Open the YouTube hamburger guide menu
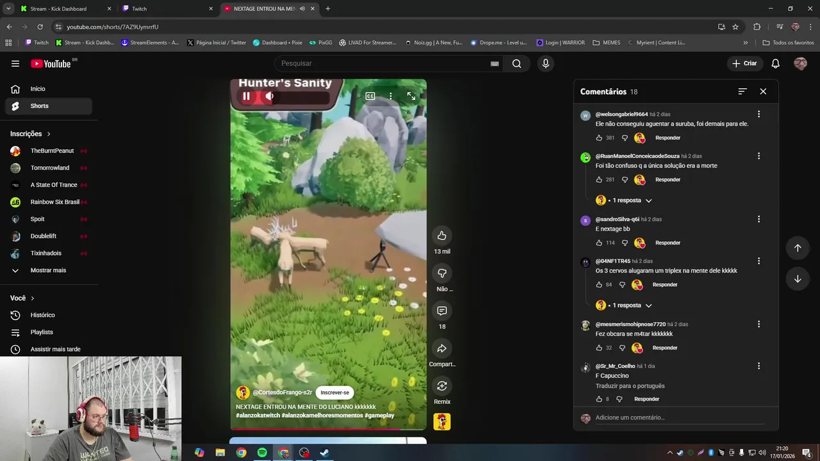 click(x=15, y=63)
